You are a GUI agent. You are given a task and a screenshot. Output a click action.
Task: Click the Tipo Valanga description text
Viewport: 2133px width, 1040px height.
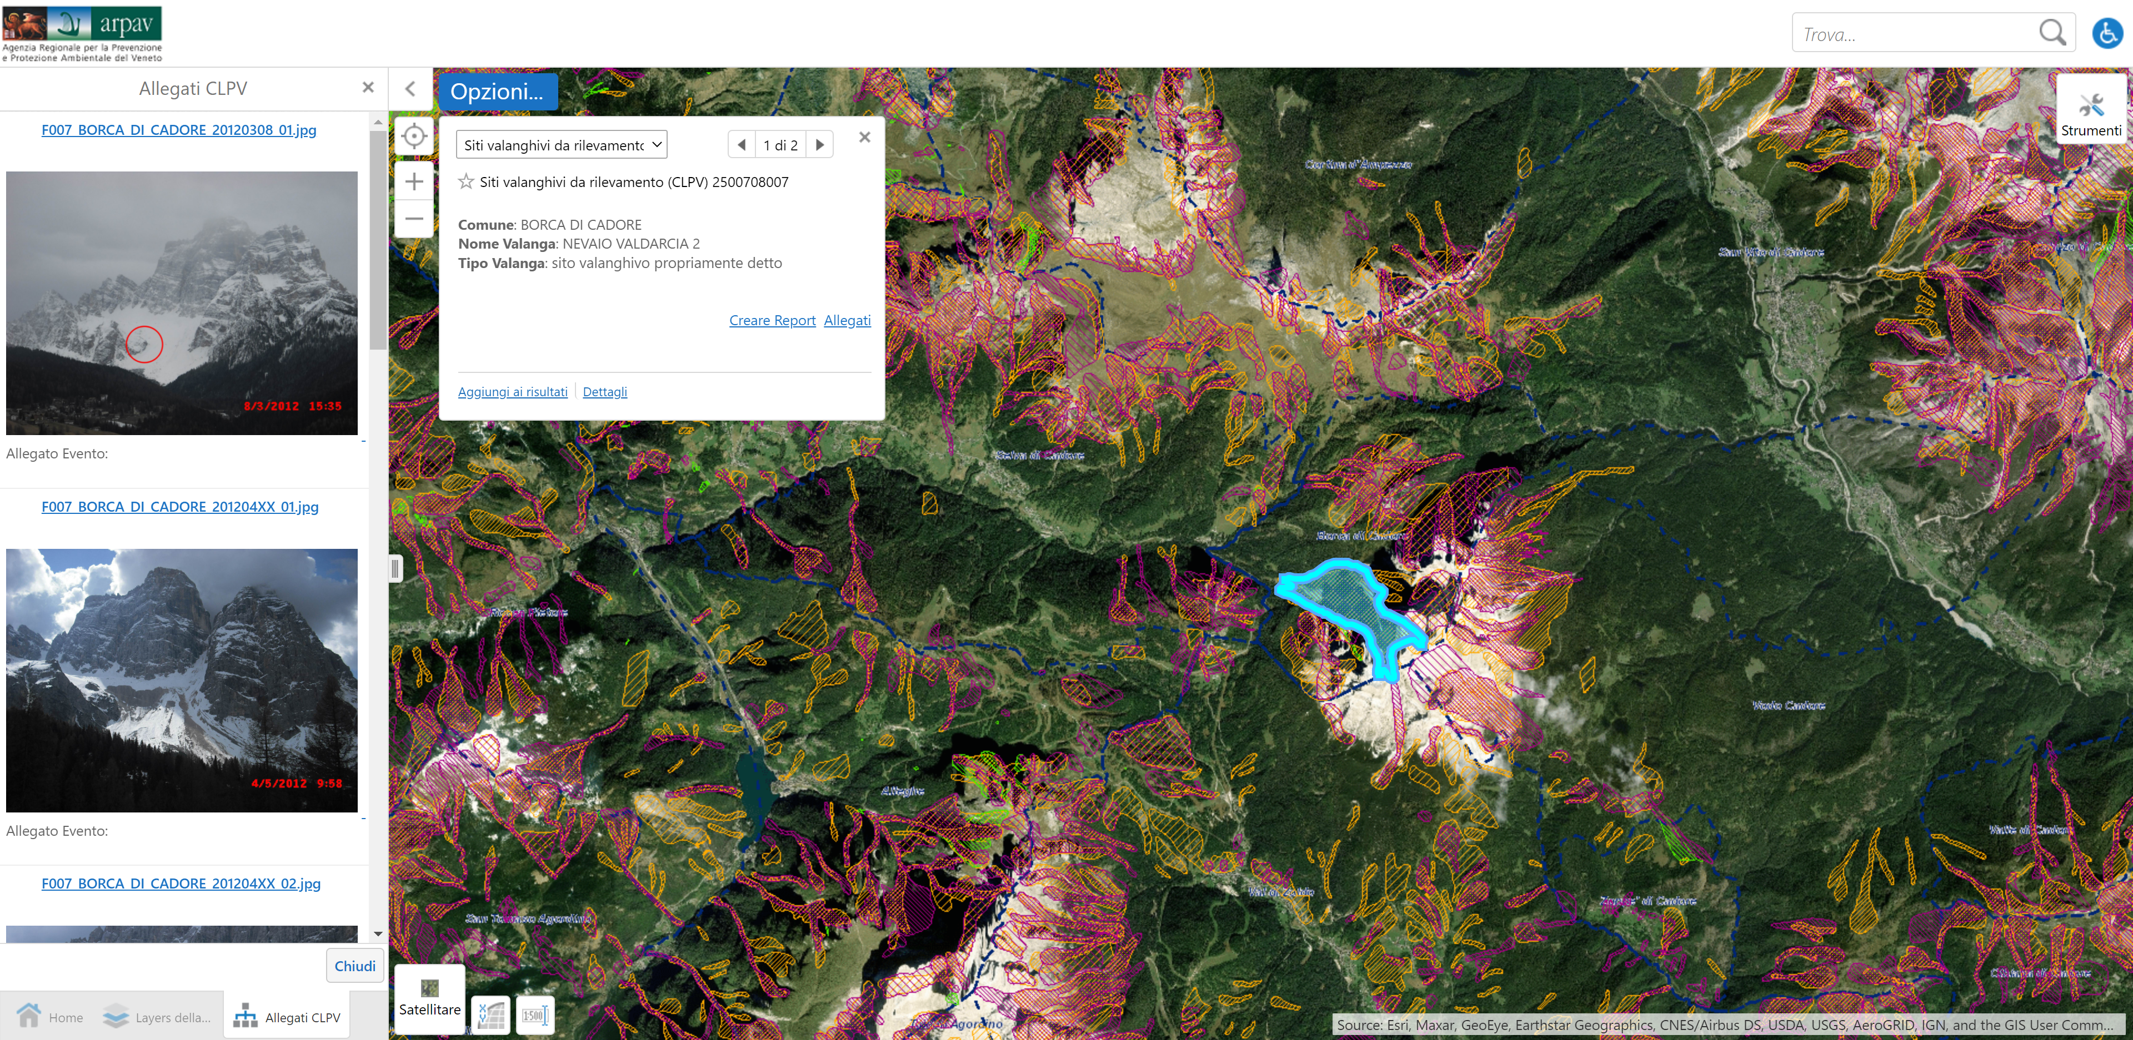(620, 263)
